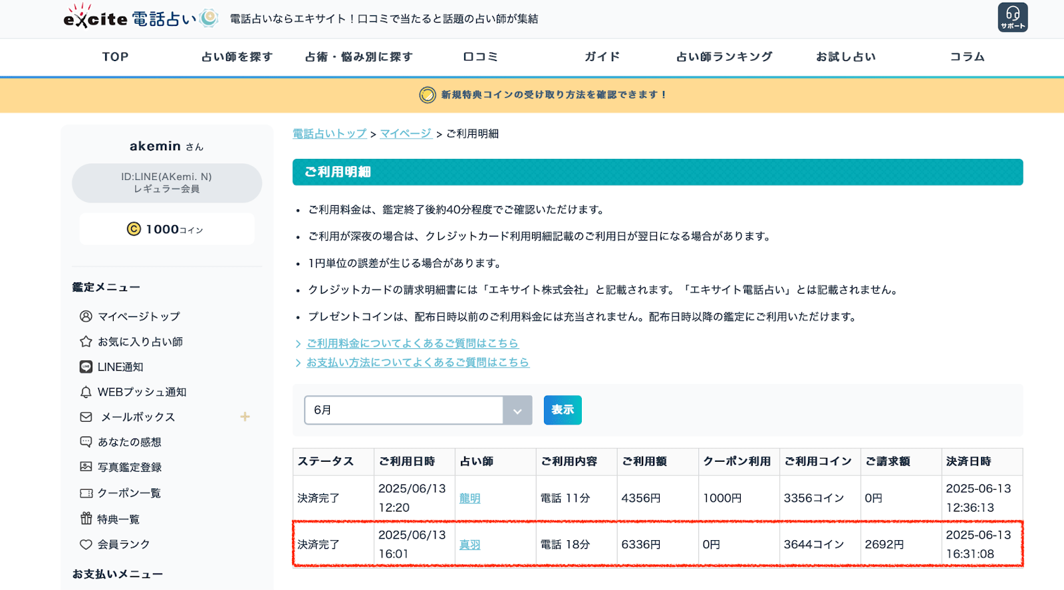This screenshot has width=1064, height=590.
Task: Open the 6月 month dropdown
Action: [x=404, y=410]
